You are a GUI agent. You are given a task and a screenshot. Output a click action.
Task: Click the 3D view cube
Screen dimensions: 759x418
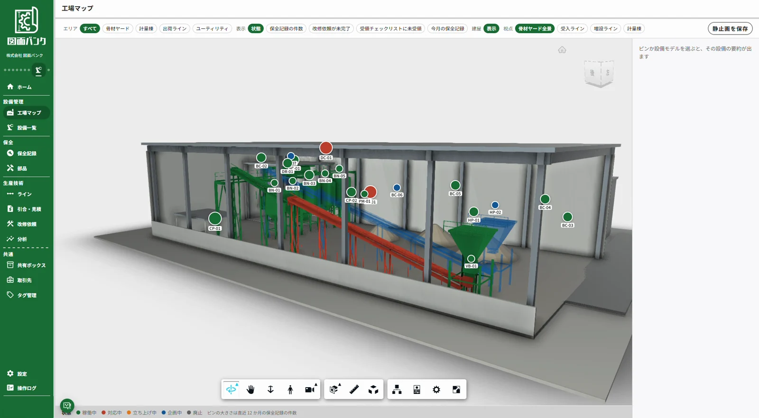click(x=599, y=73)
